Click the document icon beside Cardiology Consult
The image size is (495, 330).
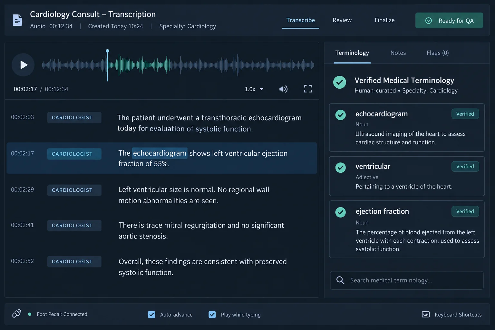point(17,20)
